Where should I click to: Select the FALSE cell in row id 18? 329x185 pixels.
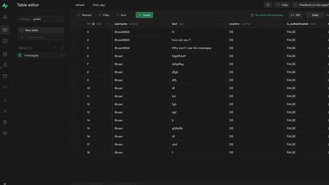[305, 153]
